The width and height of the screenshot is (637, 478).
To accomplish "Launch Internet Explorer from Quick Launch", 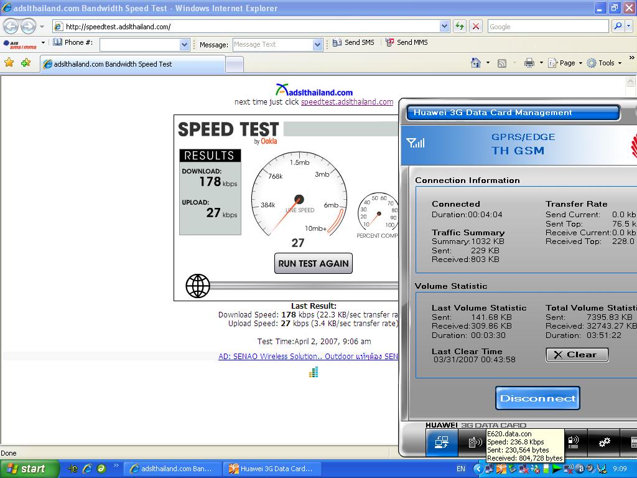I will (x=87, y=469).
